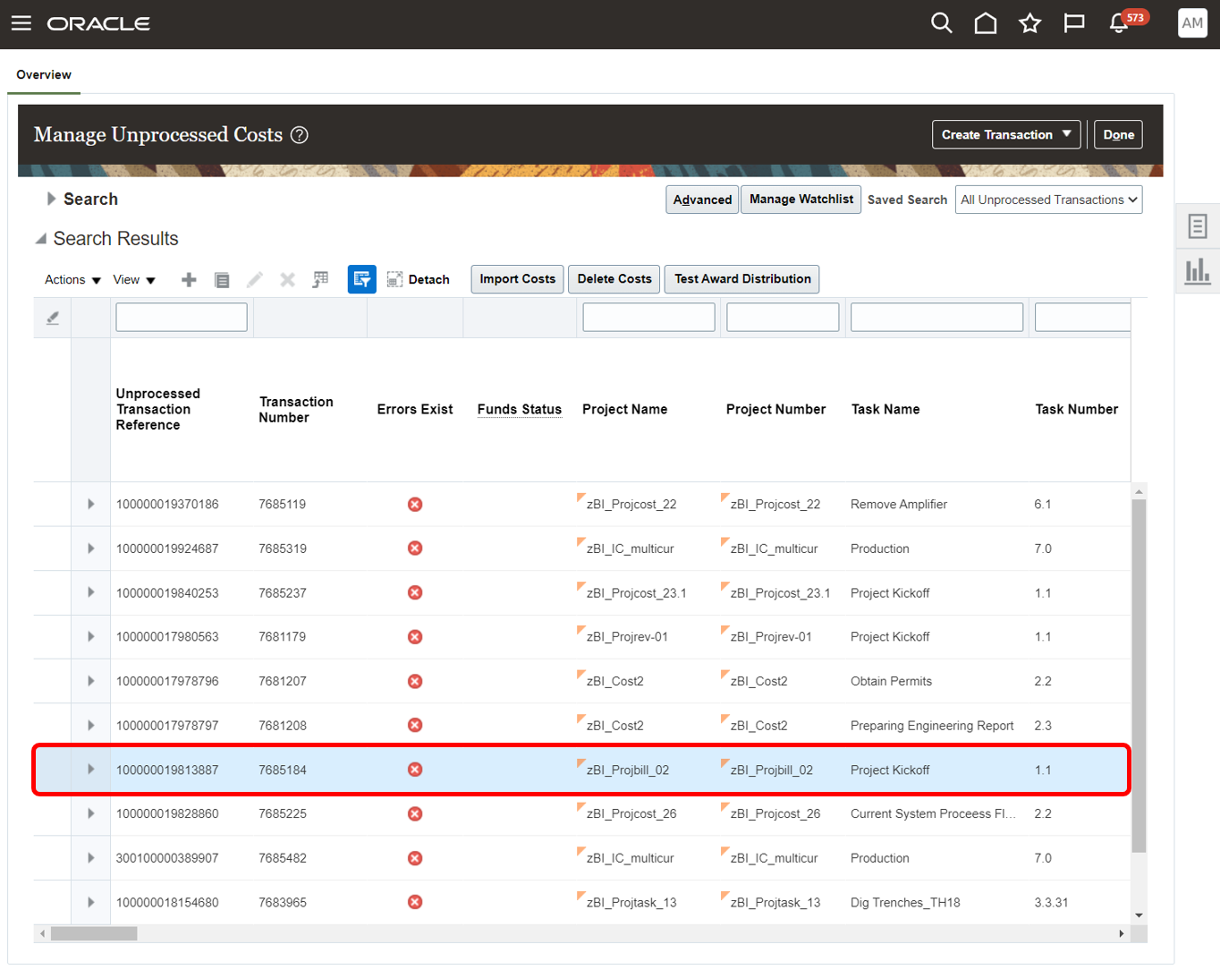Click the Delete X toolbar icon
1220x970 pixels.
[x=287, y=280]
